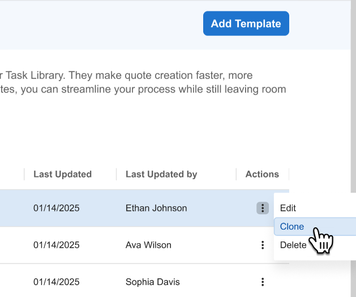Select the Ava Wilson name cell
Screen dimensions: 356x297
click(x=148, y=245)
